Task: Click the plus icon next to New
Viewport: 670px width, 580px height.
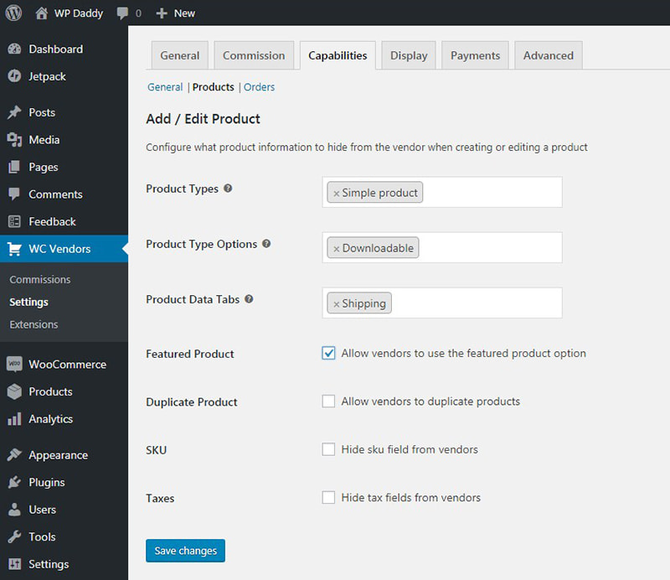Action: pyautogui.click(x=162, y=13)
